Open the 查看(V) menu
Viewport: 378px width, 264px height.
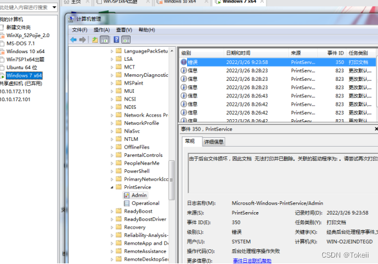(124, 30)
